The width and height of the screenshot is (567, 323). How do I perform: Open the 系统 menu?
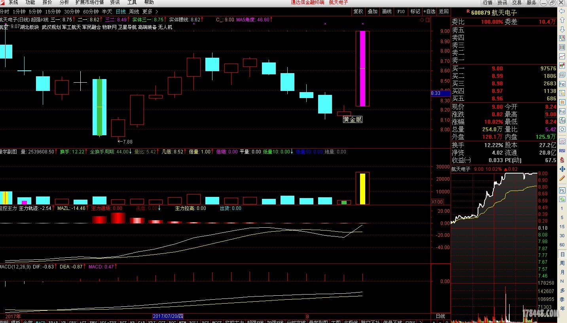click(13, 2)
